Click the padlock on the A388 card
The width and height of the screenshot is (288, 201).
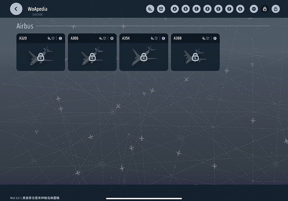[x=195, y=57]
